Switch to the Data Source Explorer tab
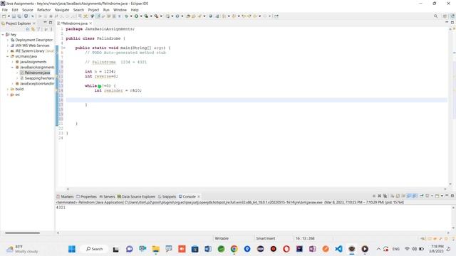Image resolution: width=456 pixels, height=256 pixels. [136, 196]
